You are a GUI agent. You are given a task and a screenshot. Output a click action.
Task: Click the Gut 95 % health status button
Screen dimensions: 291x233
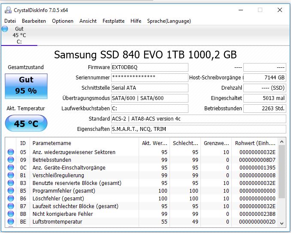click(26, 86)
